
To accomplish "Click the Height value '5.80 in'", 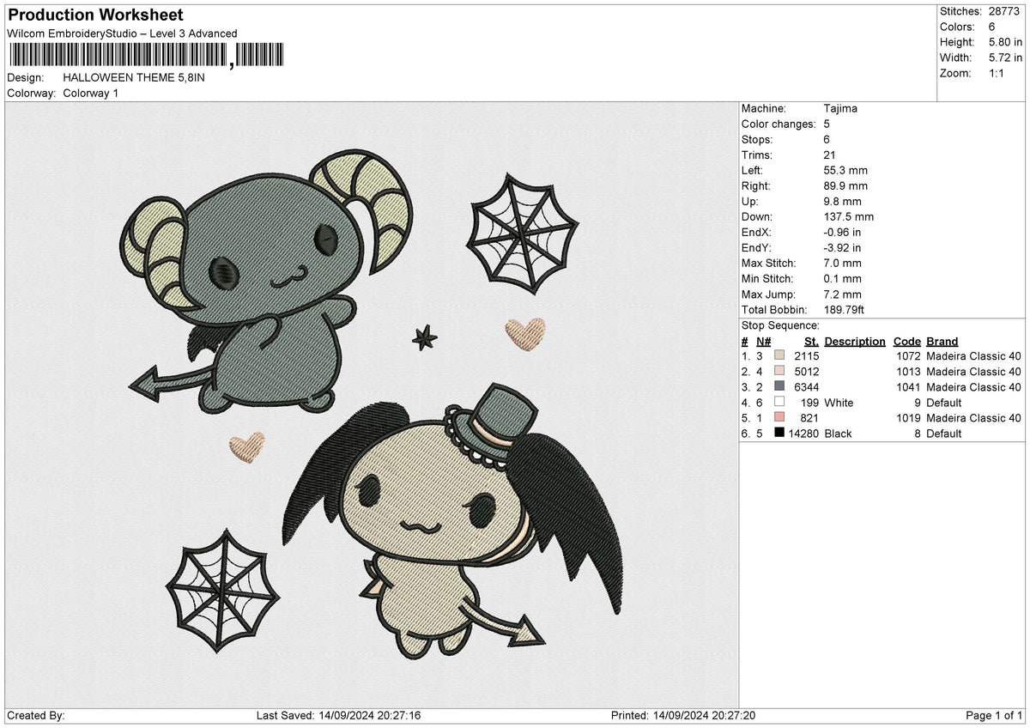I will [x=1004, y=42].
